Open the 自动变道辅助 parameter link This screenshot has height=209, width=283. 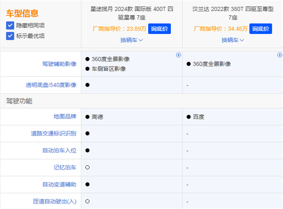[x=59, y=185]
